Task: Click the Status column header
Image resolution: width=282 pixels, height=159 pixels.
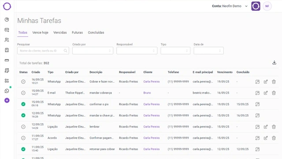Action: pos(23,72)
